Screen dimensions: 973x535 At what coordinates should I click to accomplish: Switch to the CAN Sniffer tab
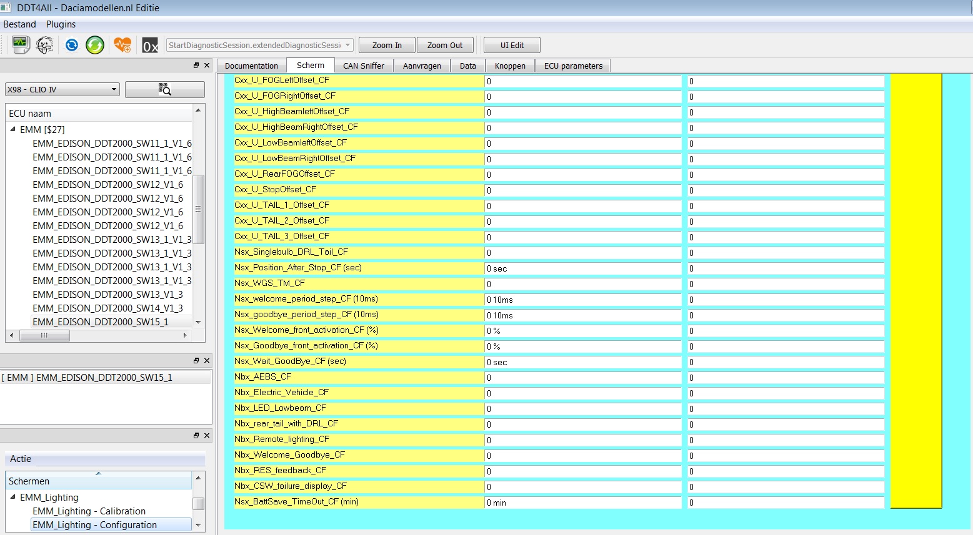click(x=364, y=66)
